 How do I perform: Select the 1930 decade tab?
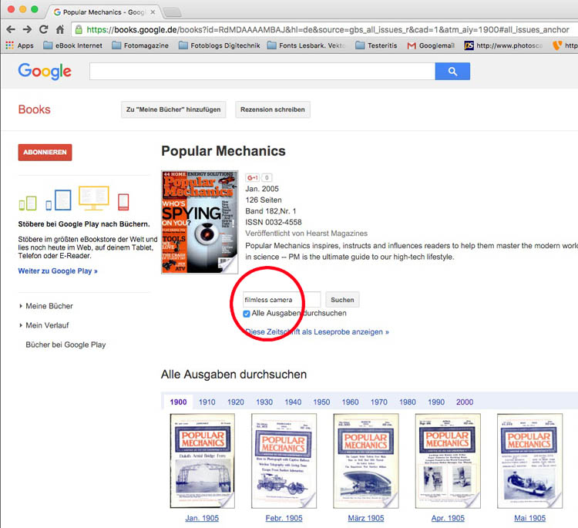264,402
